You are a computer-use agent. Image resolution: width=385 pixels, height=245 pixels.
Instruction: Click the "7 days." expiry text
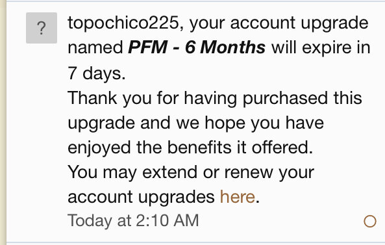click(97, 73)
